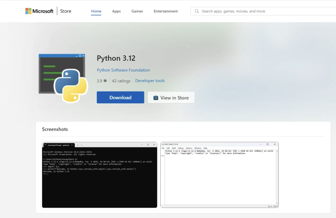Click the View in Store button

171,98
